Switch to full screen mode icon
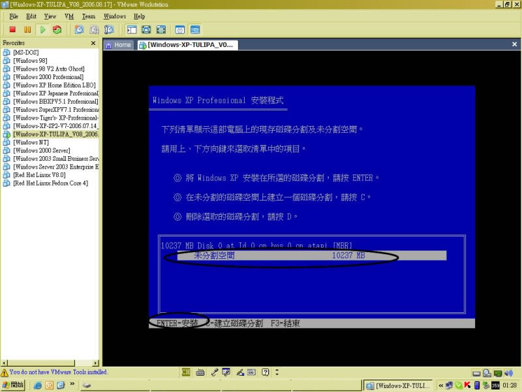 (x=146, y=29)
